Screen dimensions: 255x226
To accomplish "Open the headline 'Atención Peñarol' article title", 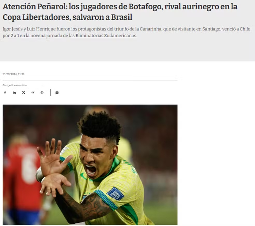I will click(120, 12).
